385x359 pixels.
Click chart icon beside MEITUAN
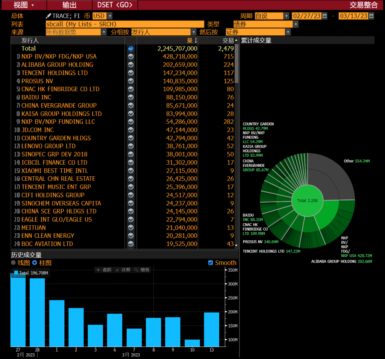(x=130, y=228)
